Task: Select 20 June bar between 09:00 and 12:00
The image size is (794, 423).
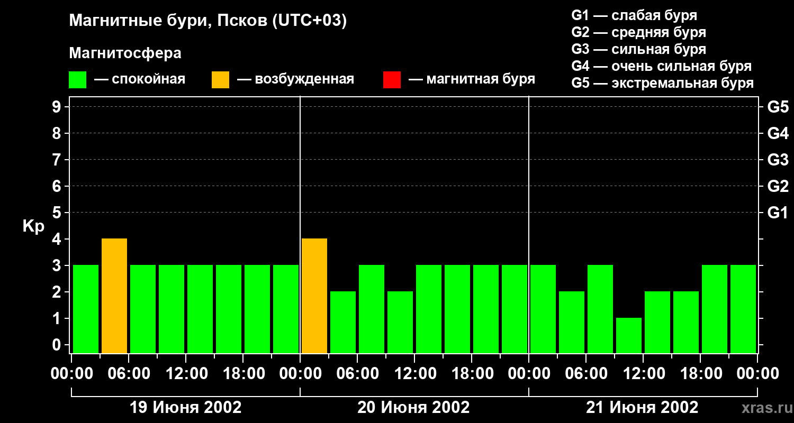Action: pyautogui.click(x=400, y=323)
